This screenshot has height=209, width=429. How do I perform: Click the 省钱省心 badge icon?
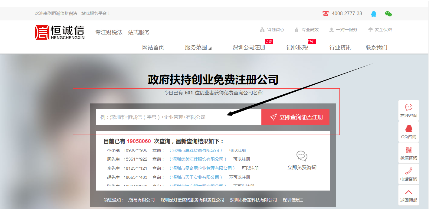(x=262, y=30)
